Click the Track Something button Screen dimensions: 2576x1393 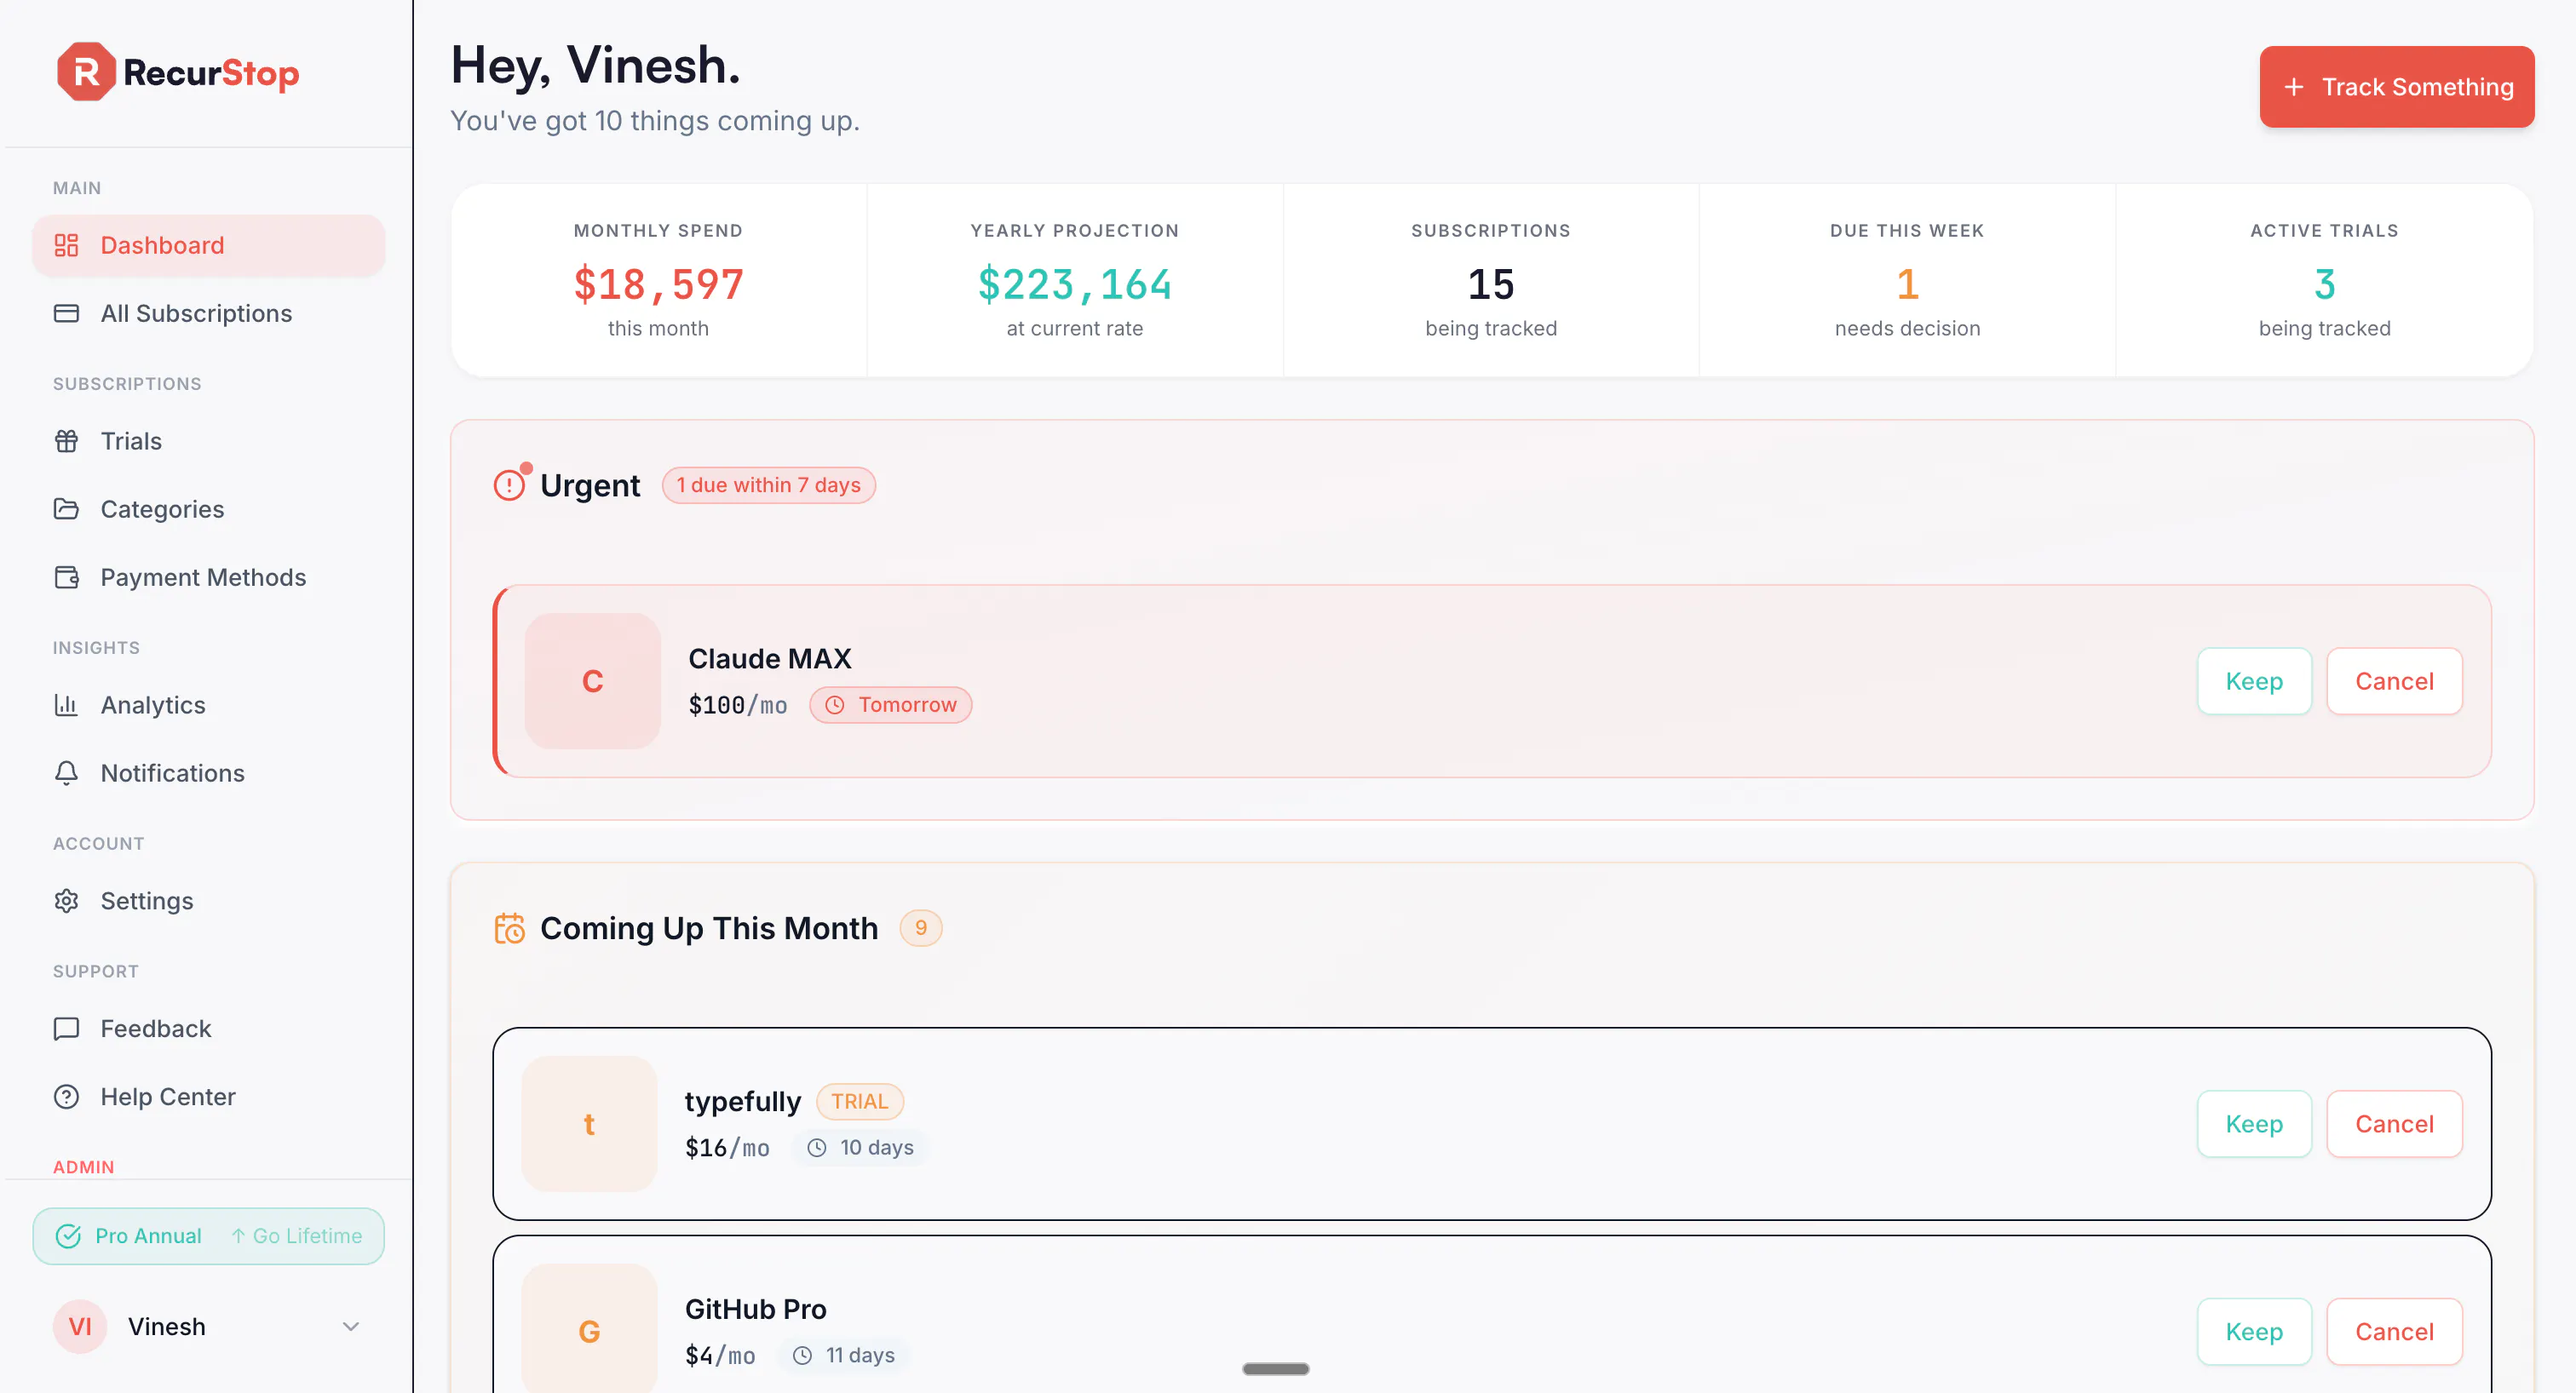[x=2396, y=87]
